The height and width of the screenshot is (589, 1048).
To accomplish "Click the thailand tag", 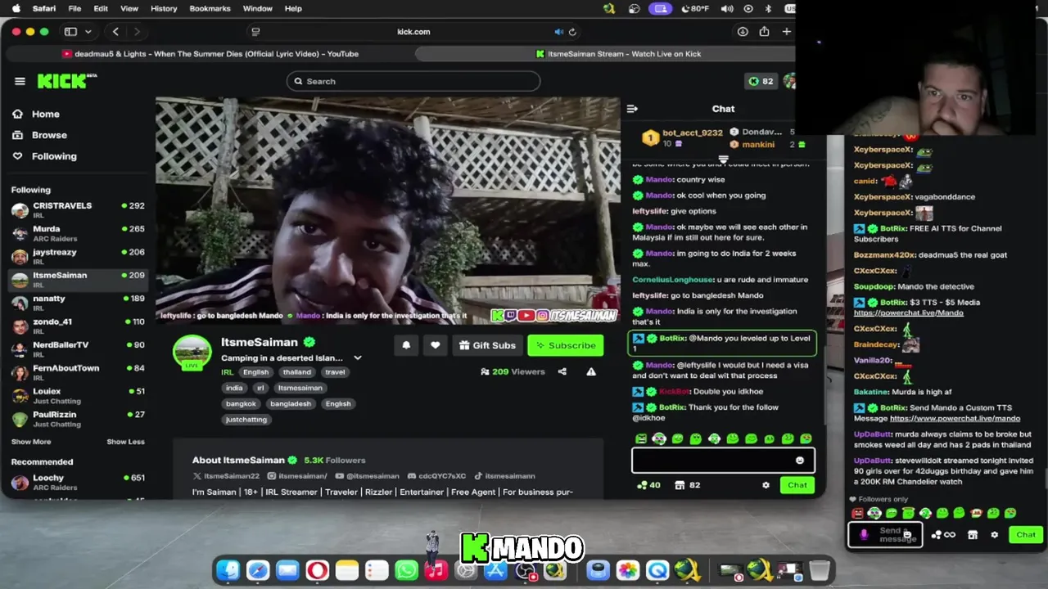I will click(x=296, y=372).
